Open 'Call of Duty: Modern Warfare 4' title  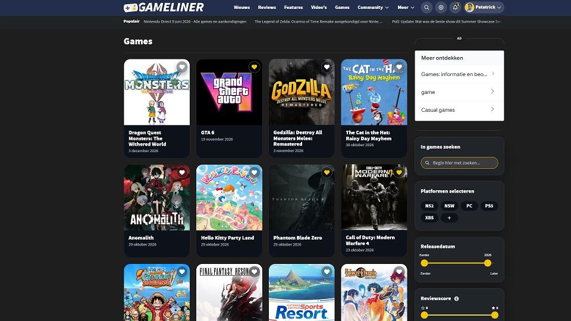(x=371, y=240)
